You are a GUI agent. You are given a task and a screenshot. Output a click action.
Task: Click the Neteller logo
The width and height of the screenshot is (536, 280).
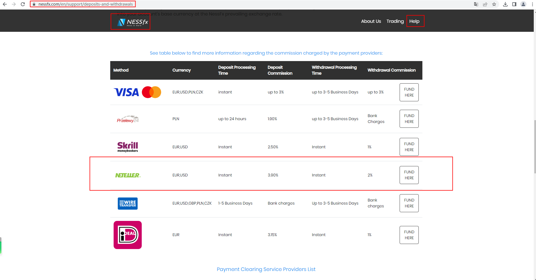[x=128, y=175]
